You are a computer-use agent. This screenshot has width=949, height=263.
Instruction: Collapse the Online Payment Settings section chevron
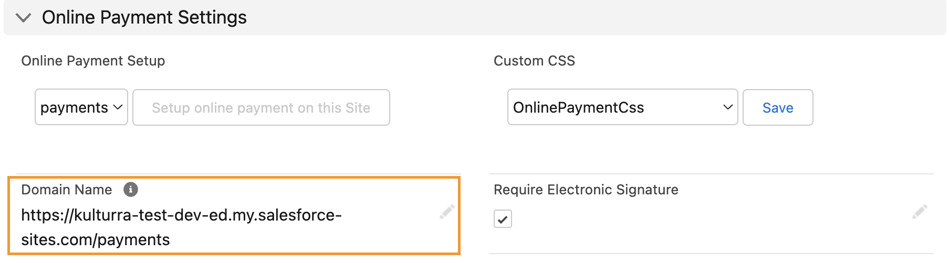[x=23, y=18]
